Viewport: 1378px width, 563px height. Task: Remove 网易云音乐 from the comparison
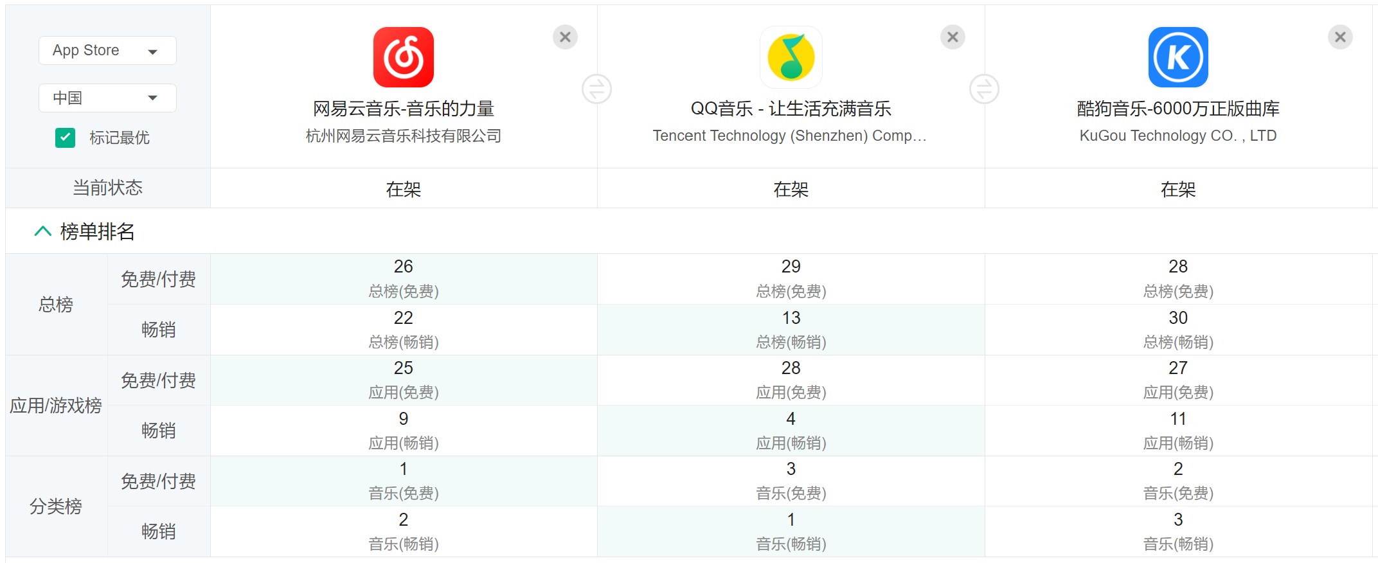[565, 37]
